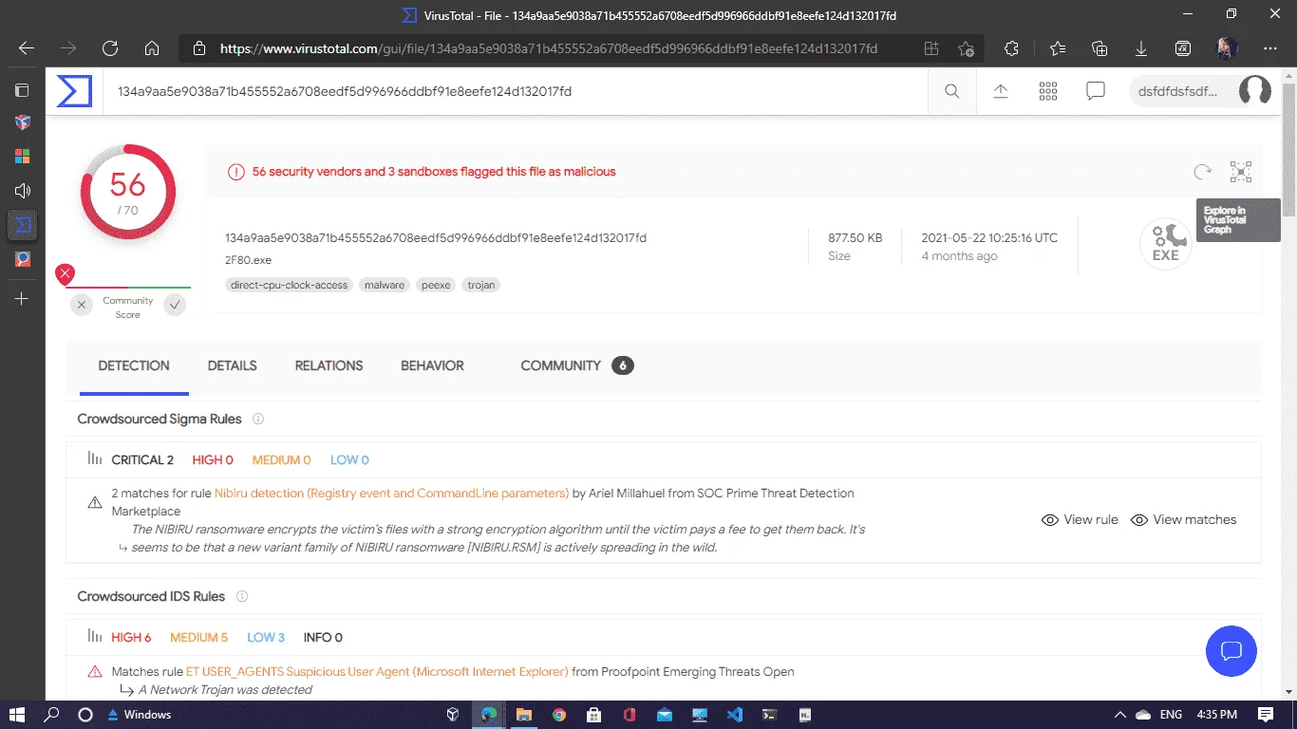Switch to the DETAILS tab
Screen dimensions: 1297x729
[x=233, y=365]
